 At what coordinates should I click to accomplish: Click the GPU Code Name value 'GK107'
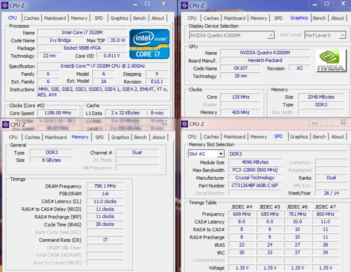click(241, 68)
